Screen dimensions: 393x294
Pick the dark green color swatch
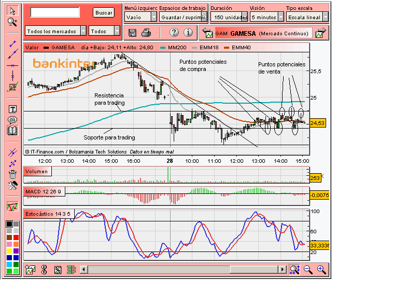pyautogui.click(x=16, y=264)
